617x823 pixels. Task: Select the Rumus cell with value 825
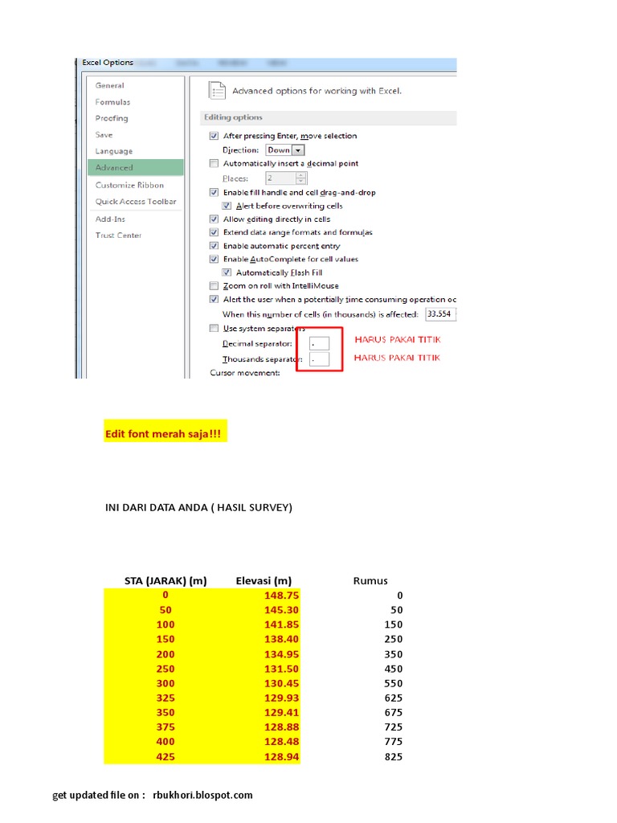394,757
